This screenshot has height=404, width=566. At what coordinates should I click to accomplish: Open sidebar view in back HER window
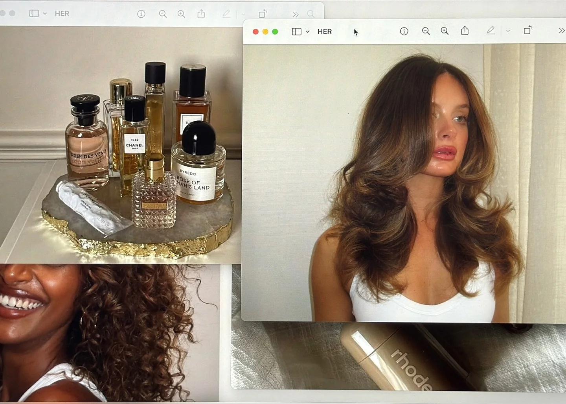coord(34,13)
